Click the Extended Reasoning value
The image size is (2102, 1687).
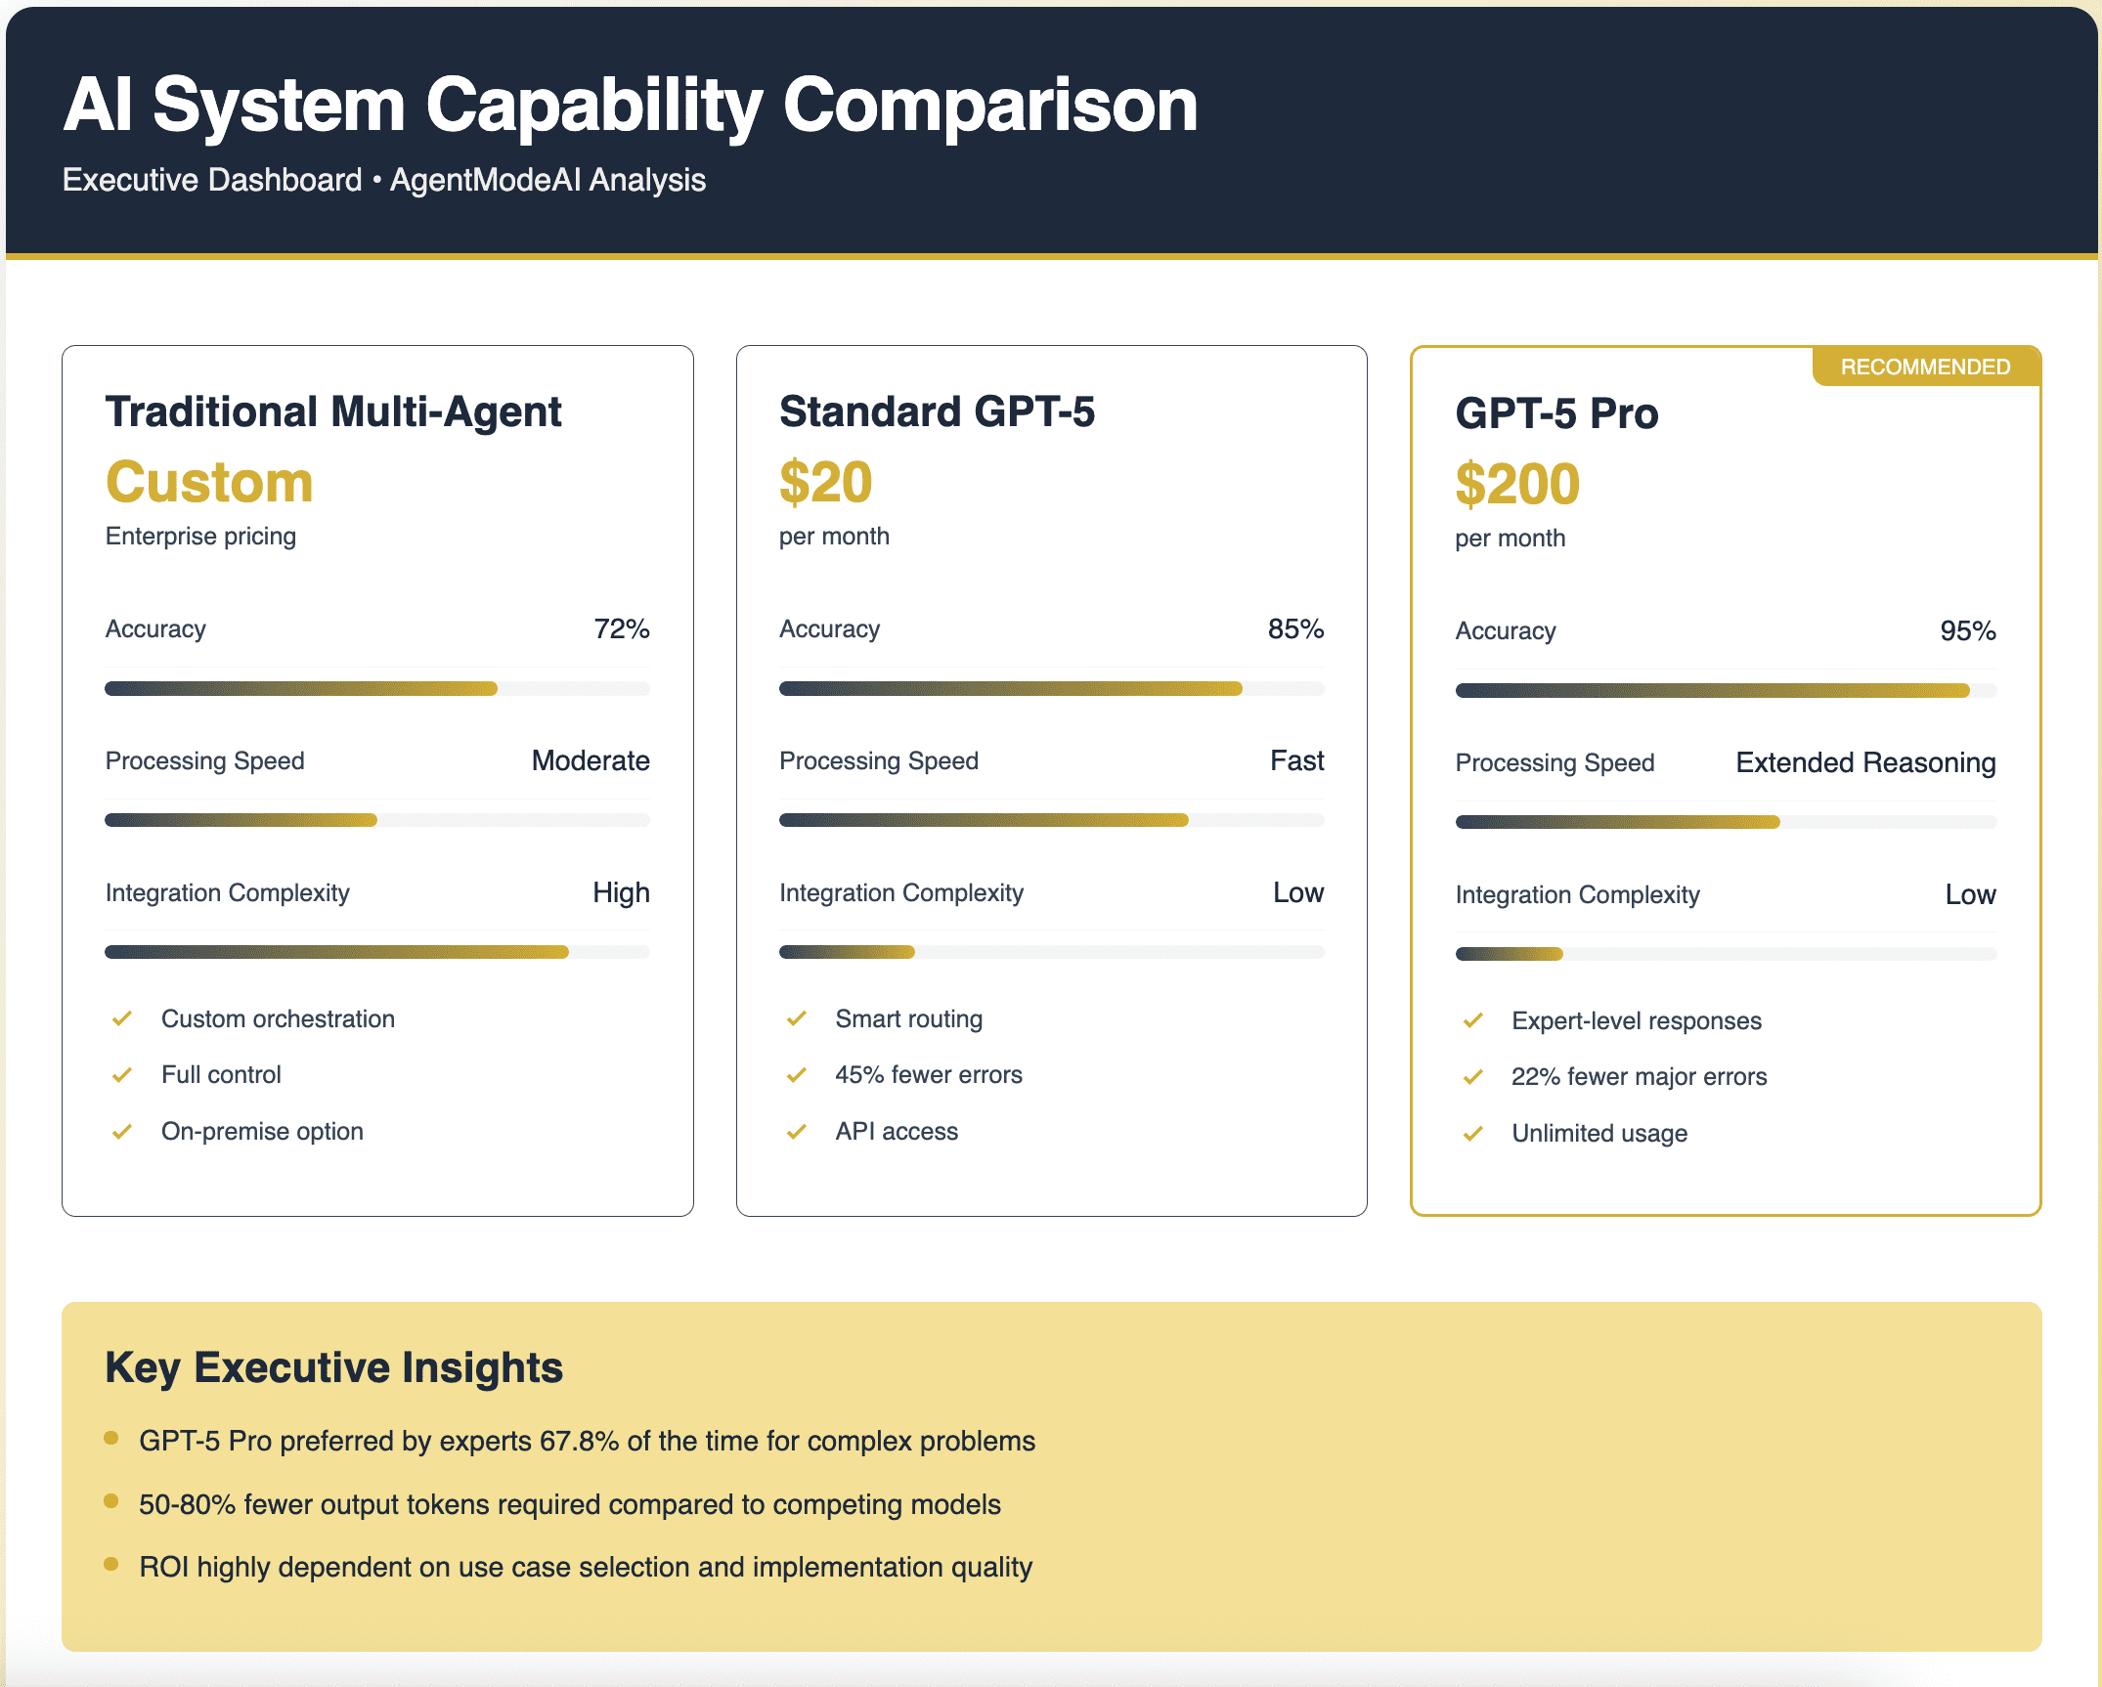tap(1865, 762)
